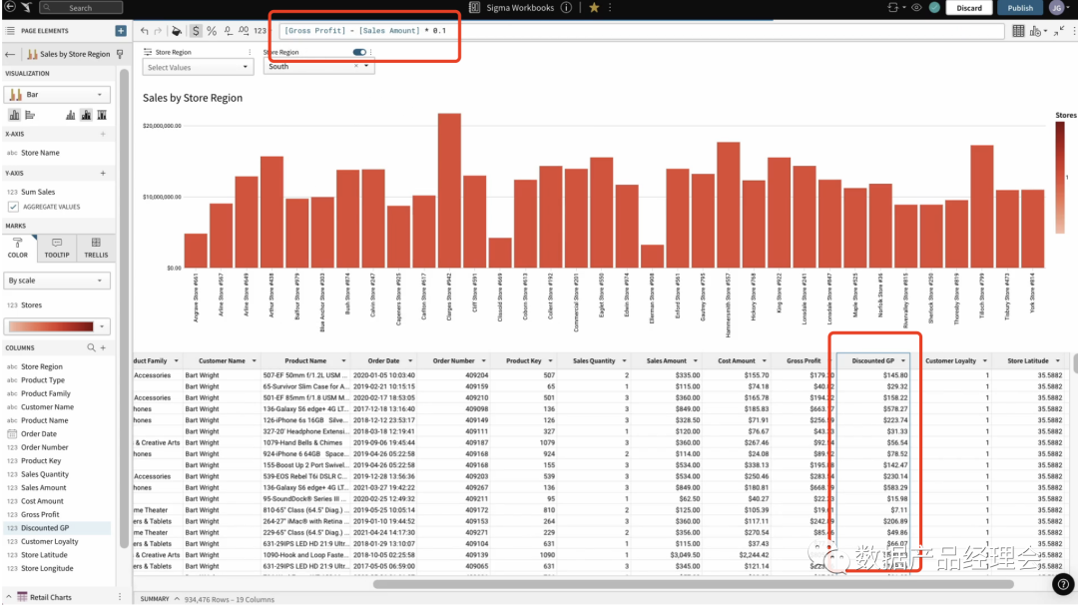1078x606 pixels.
Task: Switch to the Trellis marks tab
Action: [96, 247]
